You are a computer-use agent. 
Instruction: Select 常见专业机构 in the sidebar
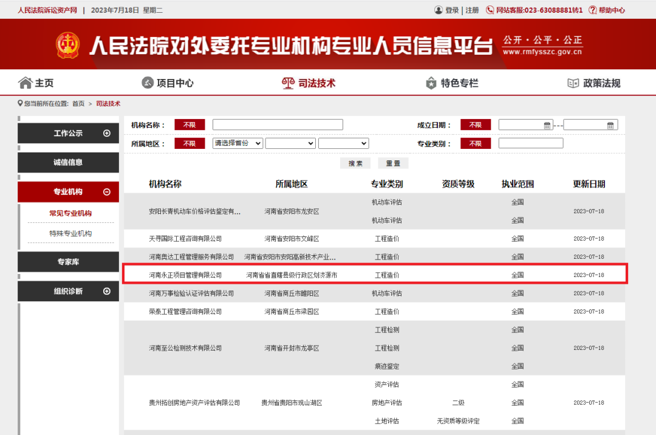[70, 213]
